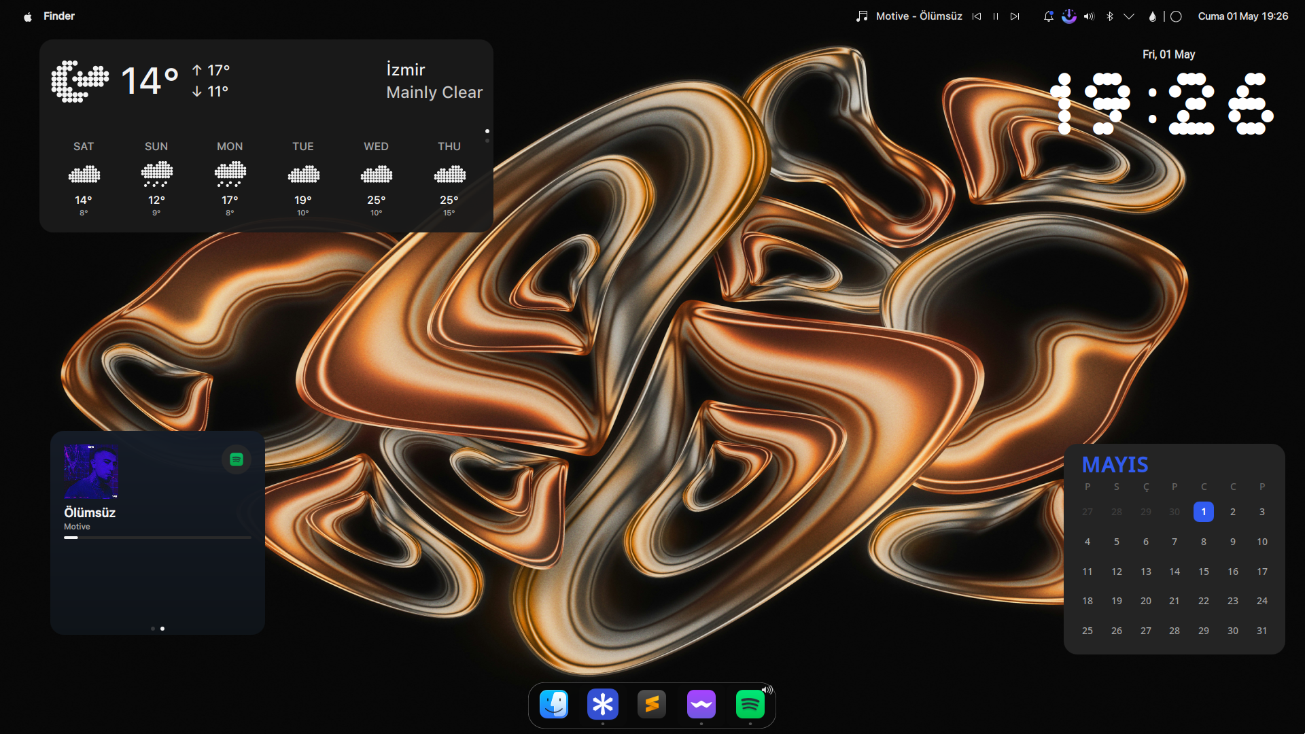Select the TUE forecast cloud icon
This screenshot has width=1305, height=734.
pyautogui.click(x=304, y=174)
